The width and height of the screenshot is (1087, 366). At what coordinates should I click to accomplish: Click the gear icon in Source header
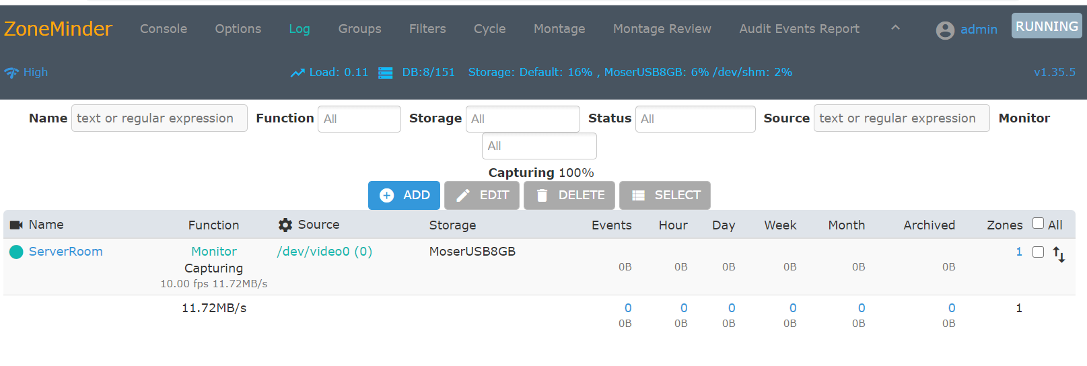click(285, 225)
